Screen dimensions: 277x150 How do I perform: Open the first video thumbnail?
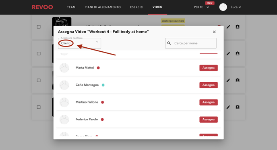click(62, 22)
